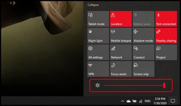Toggle the Bluetooth Not connected tile
This screenshot has height=106, width=181.
[x=166, y=19]
